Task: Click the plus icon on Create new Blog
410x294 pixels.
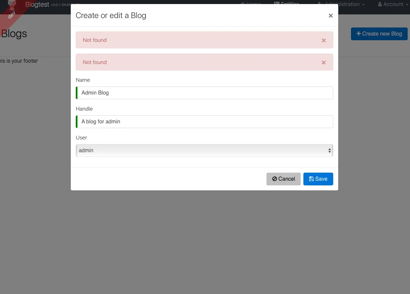Action: (358, 34)
